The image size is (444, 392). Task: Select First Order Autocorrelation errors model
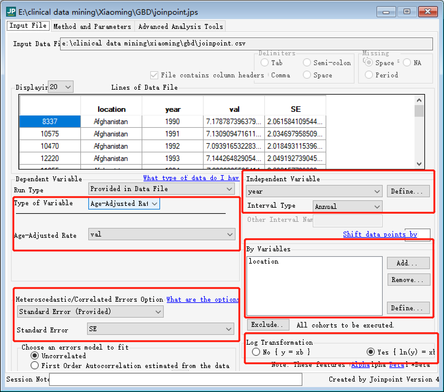35,365
